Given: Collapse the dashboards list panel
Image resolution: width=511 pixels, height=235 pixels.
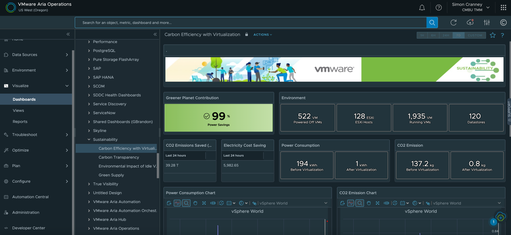Looking at the screenshot, I should point(155,34).
